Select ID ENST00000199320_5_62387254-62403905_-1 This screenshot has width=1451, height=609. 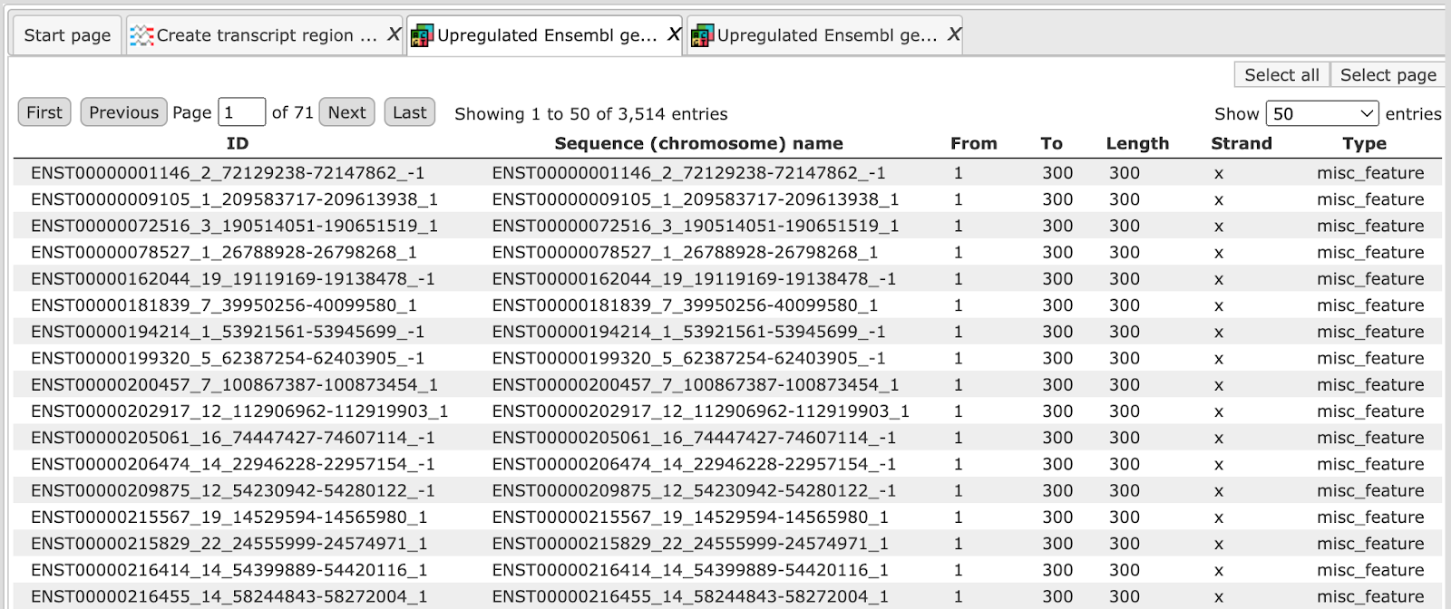228,358
